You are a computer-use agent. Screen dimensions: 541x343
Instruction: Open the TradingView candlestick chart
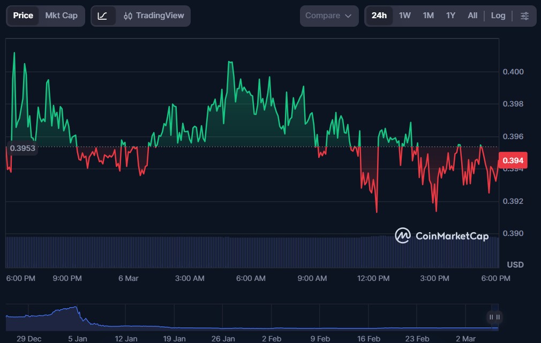153,16
